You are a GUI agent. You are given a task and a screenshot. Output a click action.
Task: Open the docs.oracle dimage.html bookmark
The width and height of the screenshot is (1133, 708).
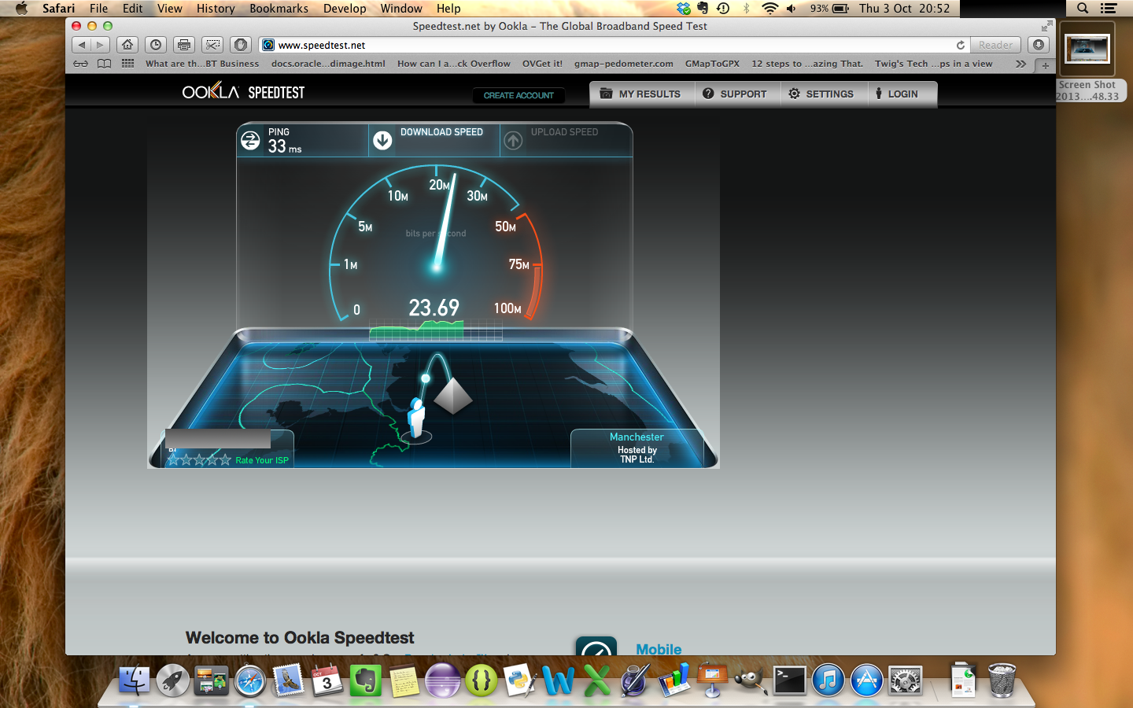[328, 64]
